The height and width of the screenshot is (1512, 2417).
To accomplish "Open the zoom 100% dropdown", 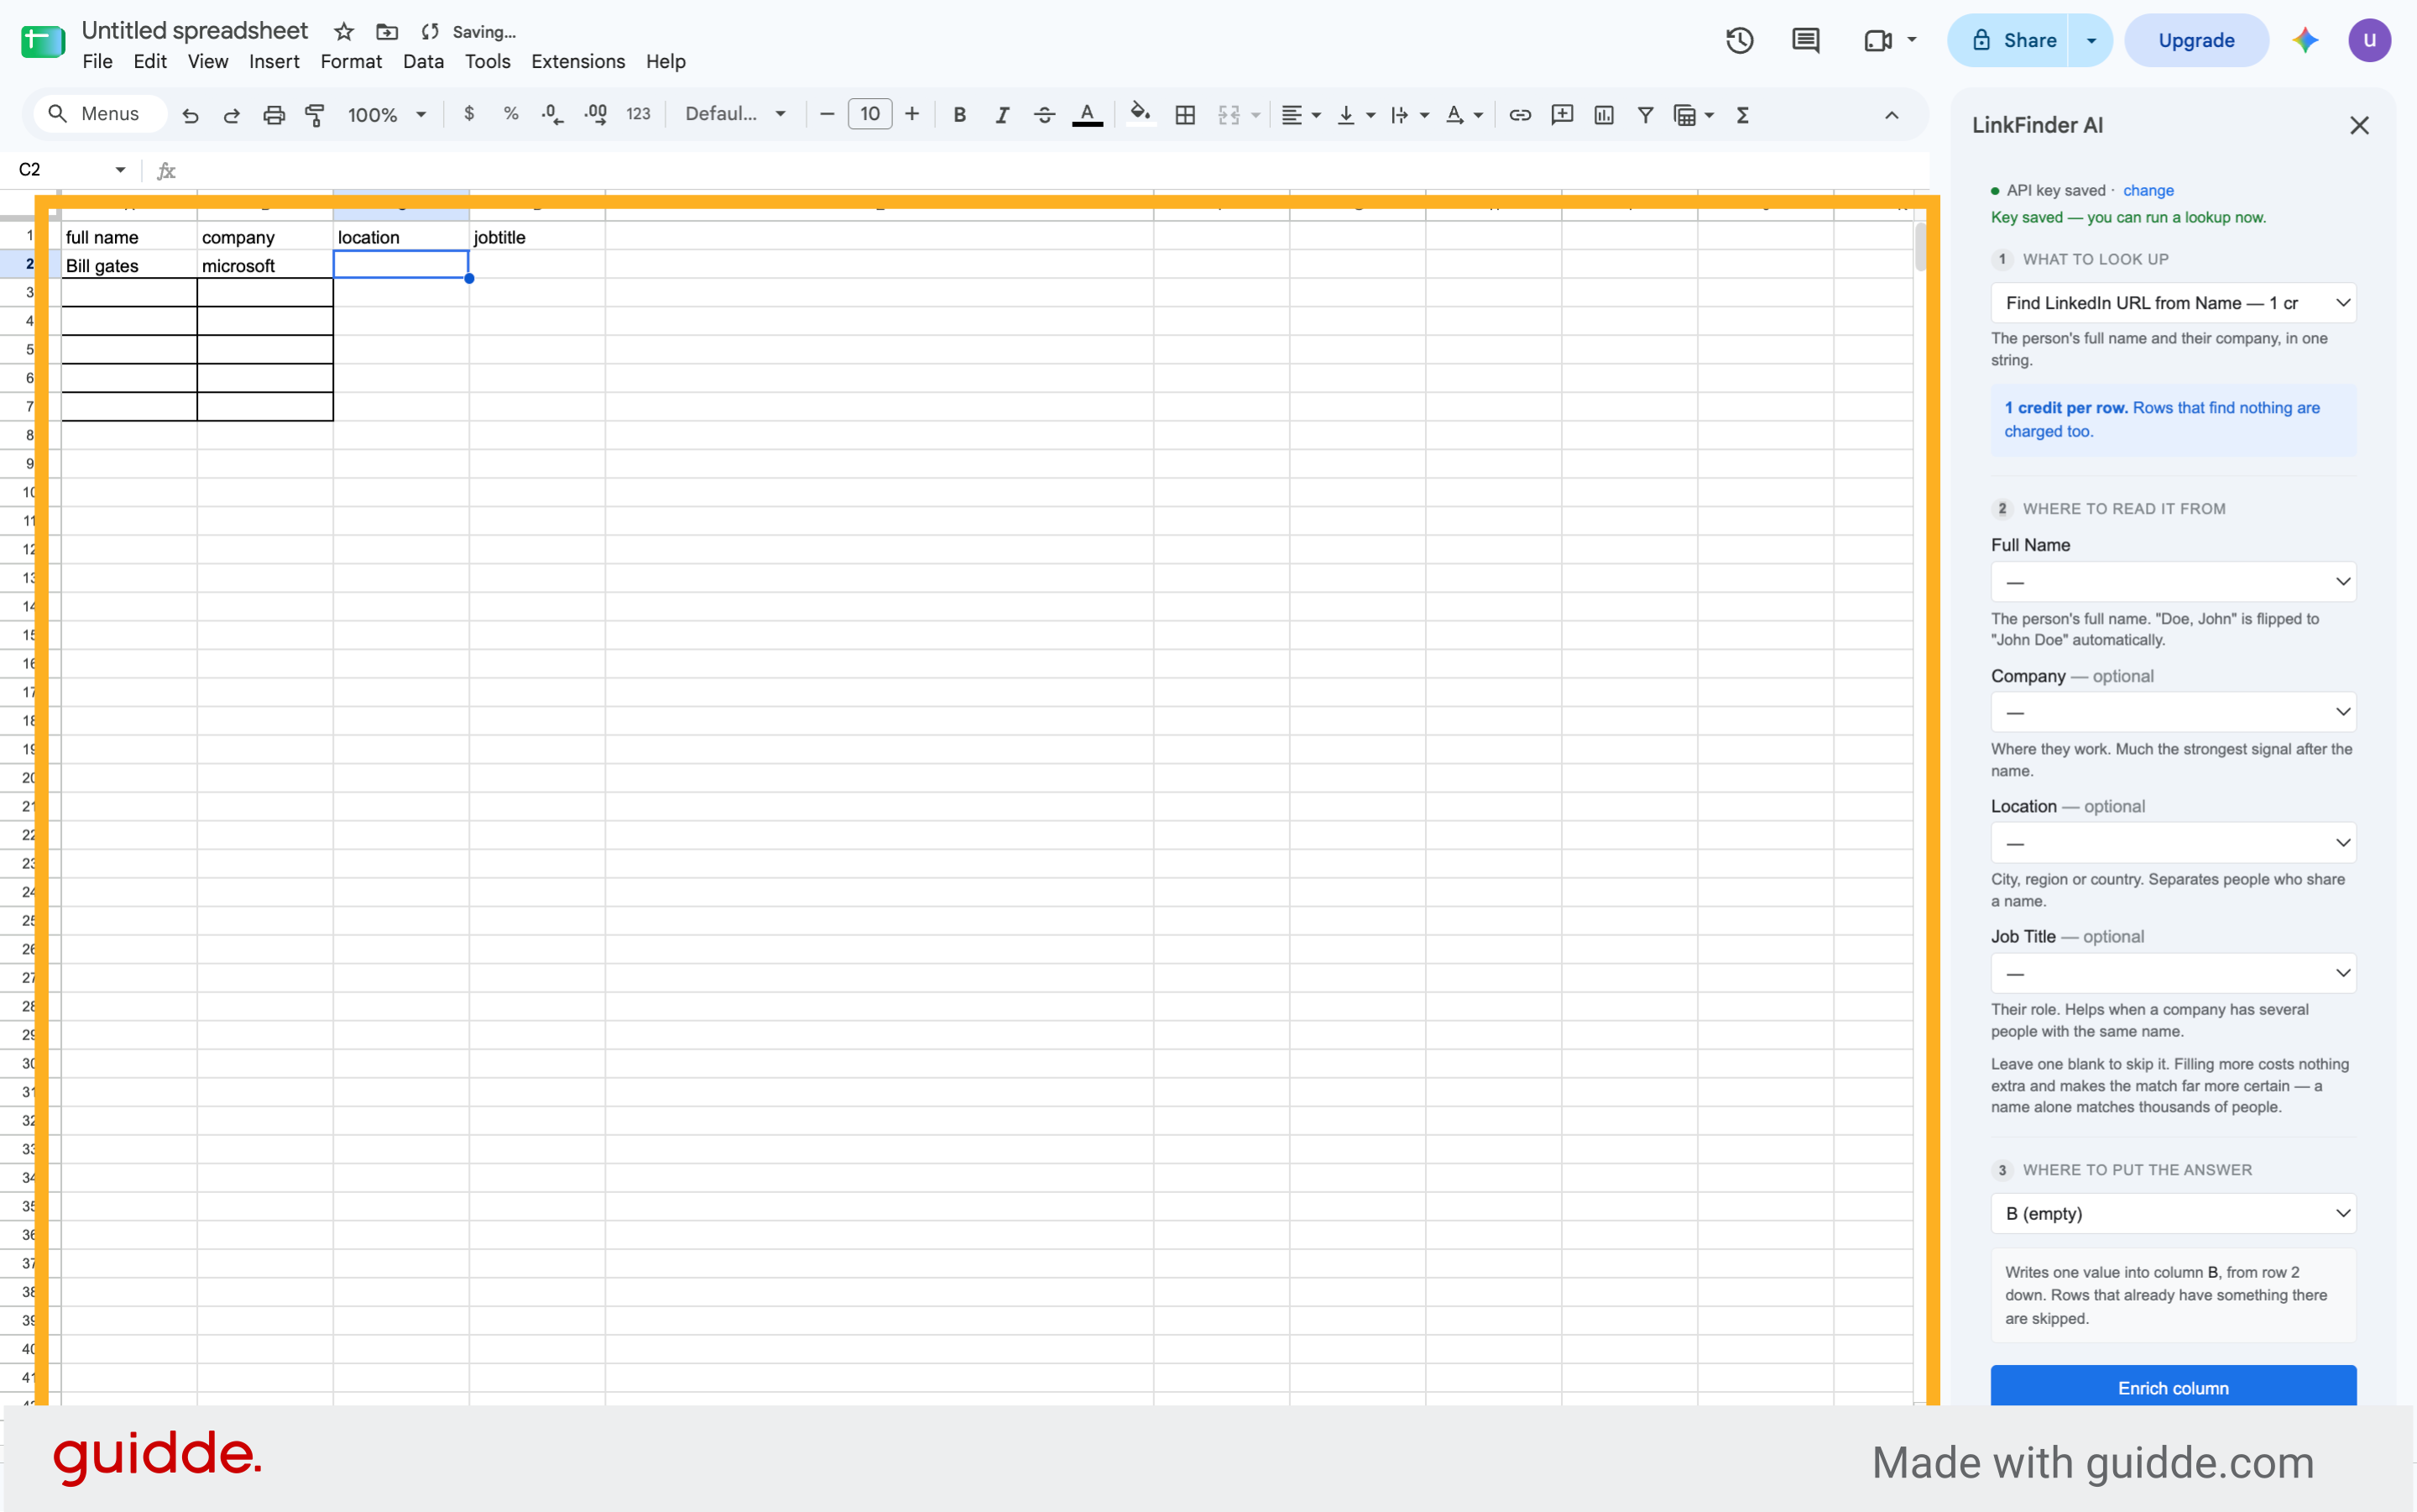I will [387, 115].
